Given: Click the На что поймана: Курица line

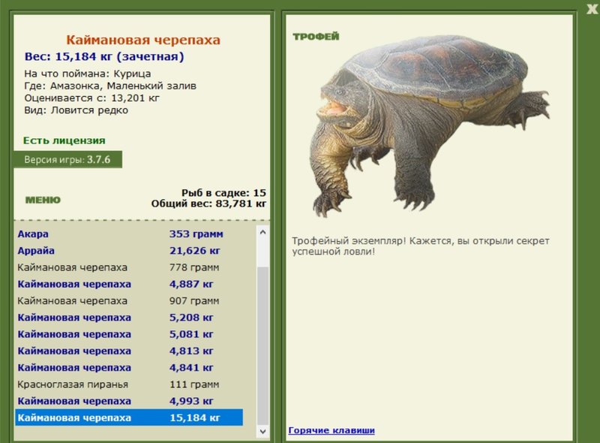Looking at the screenshot, I should pyautogui.click(x=88, y=74).
